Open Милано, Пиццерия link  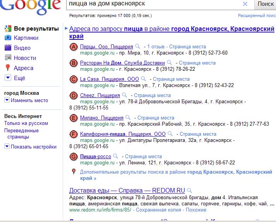[102, 118]
